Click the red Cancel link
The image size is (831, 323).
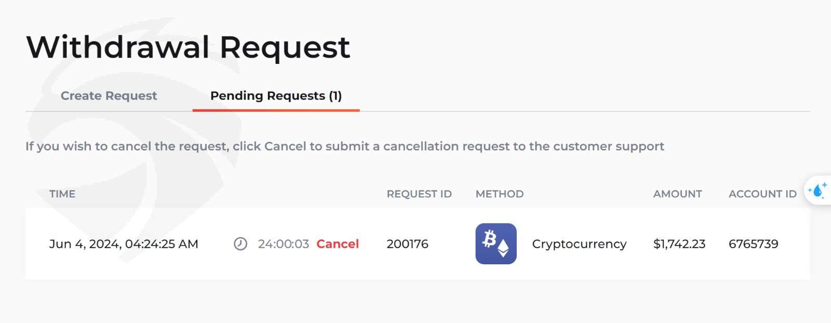click(337, 244)
